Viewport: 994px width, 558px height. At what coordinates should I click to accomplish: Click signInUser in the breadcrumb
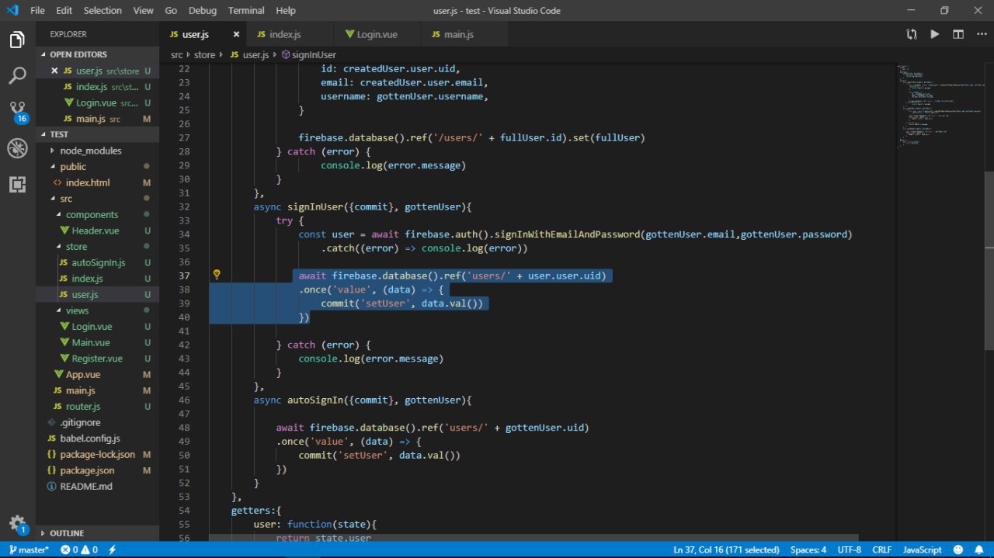click(x=314, y=54)
